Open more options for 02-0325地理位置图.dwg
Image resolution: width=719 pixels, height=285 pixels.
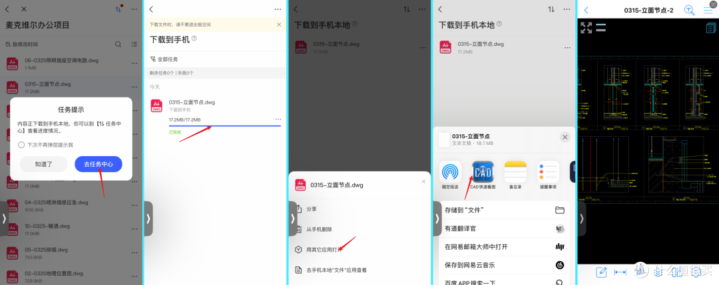134,277
